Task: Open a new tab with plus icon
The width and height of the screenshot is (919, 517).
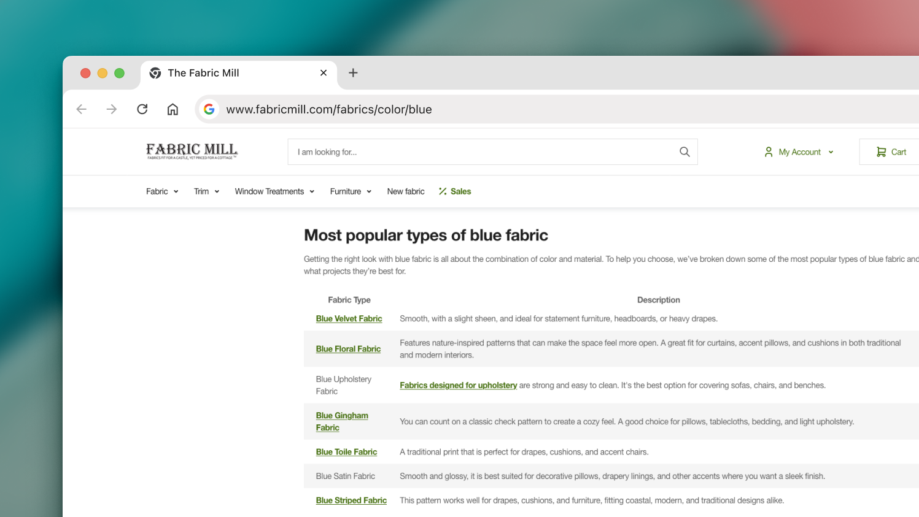Action: 353,73
